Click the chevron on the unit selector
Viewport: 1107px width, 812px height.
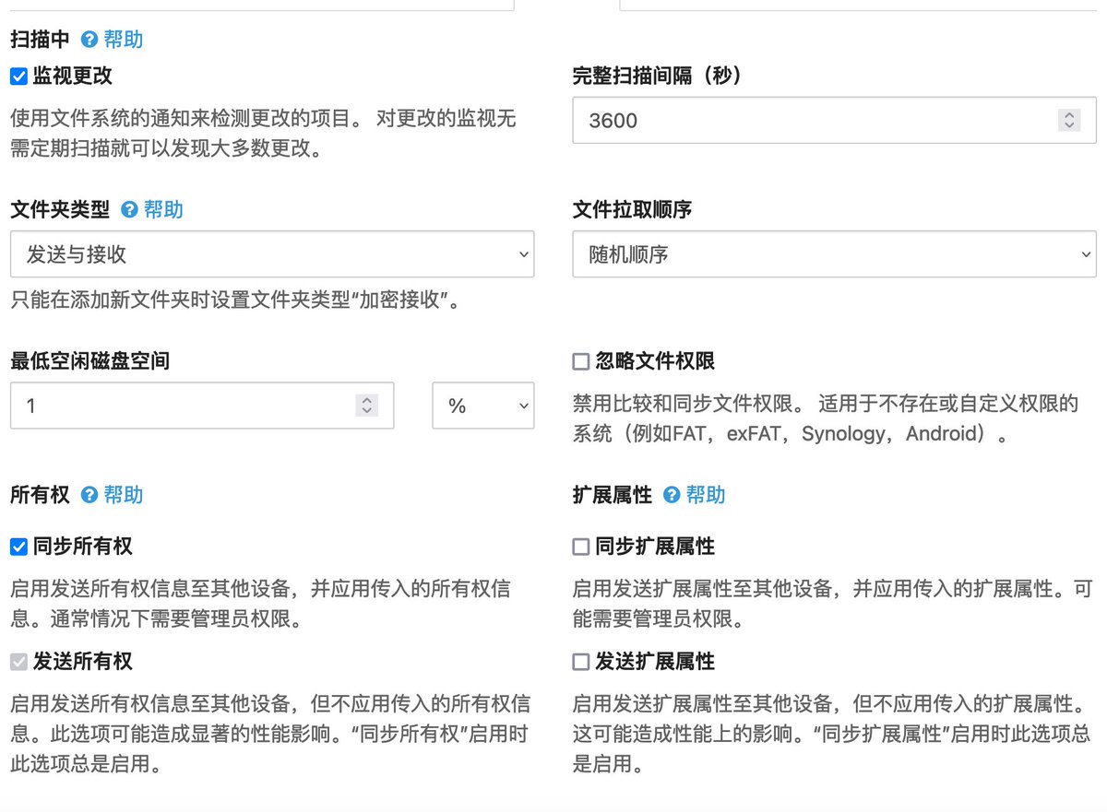522,405
